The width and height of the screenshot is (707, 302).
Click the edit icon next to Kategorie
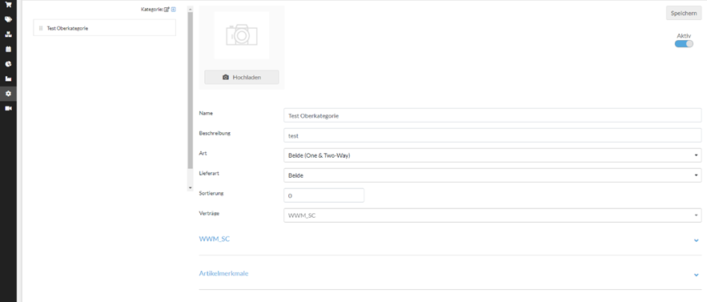[167, 9]
